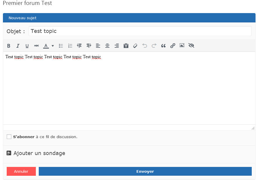
Task: Toggle strikethrough text style
Action: [36, 46]
